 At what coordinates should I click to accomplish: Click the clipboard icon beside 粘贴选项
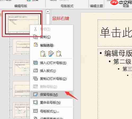[36, 44]
